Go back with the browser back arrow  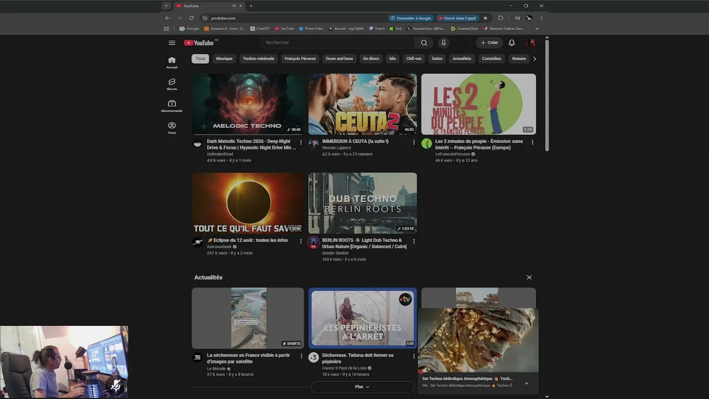point(167,18)
